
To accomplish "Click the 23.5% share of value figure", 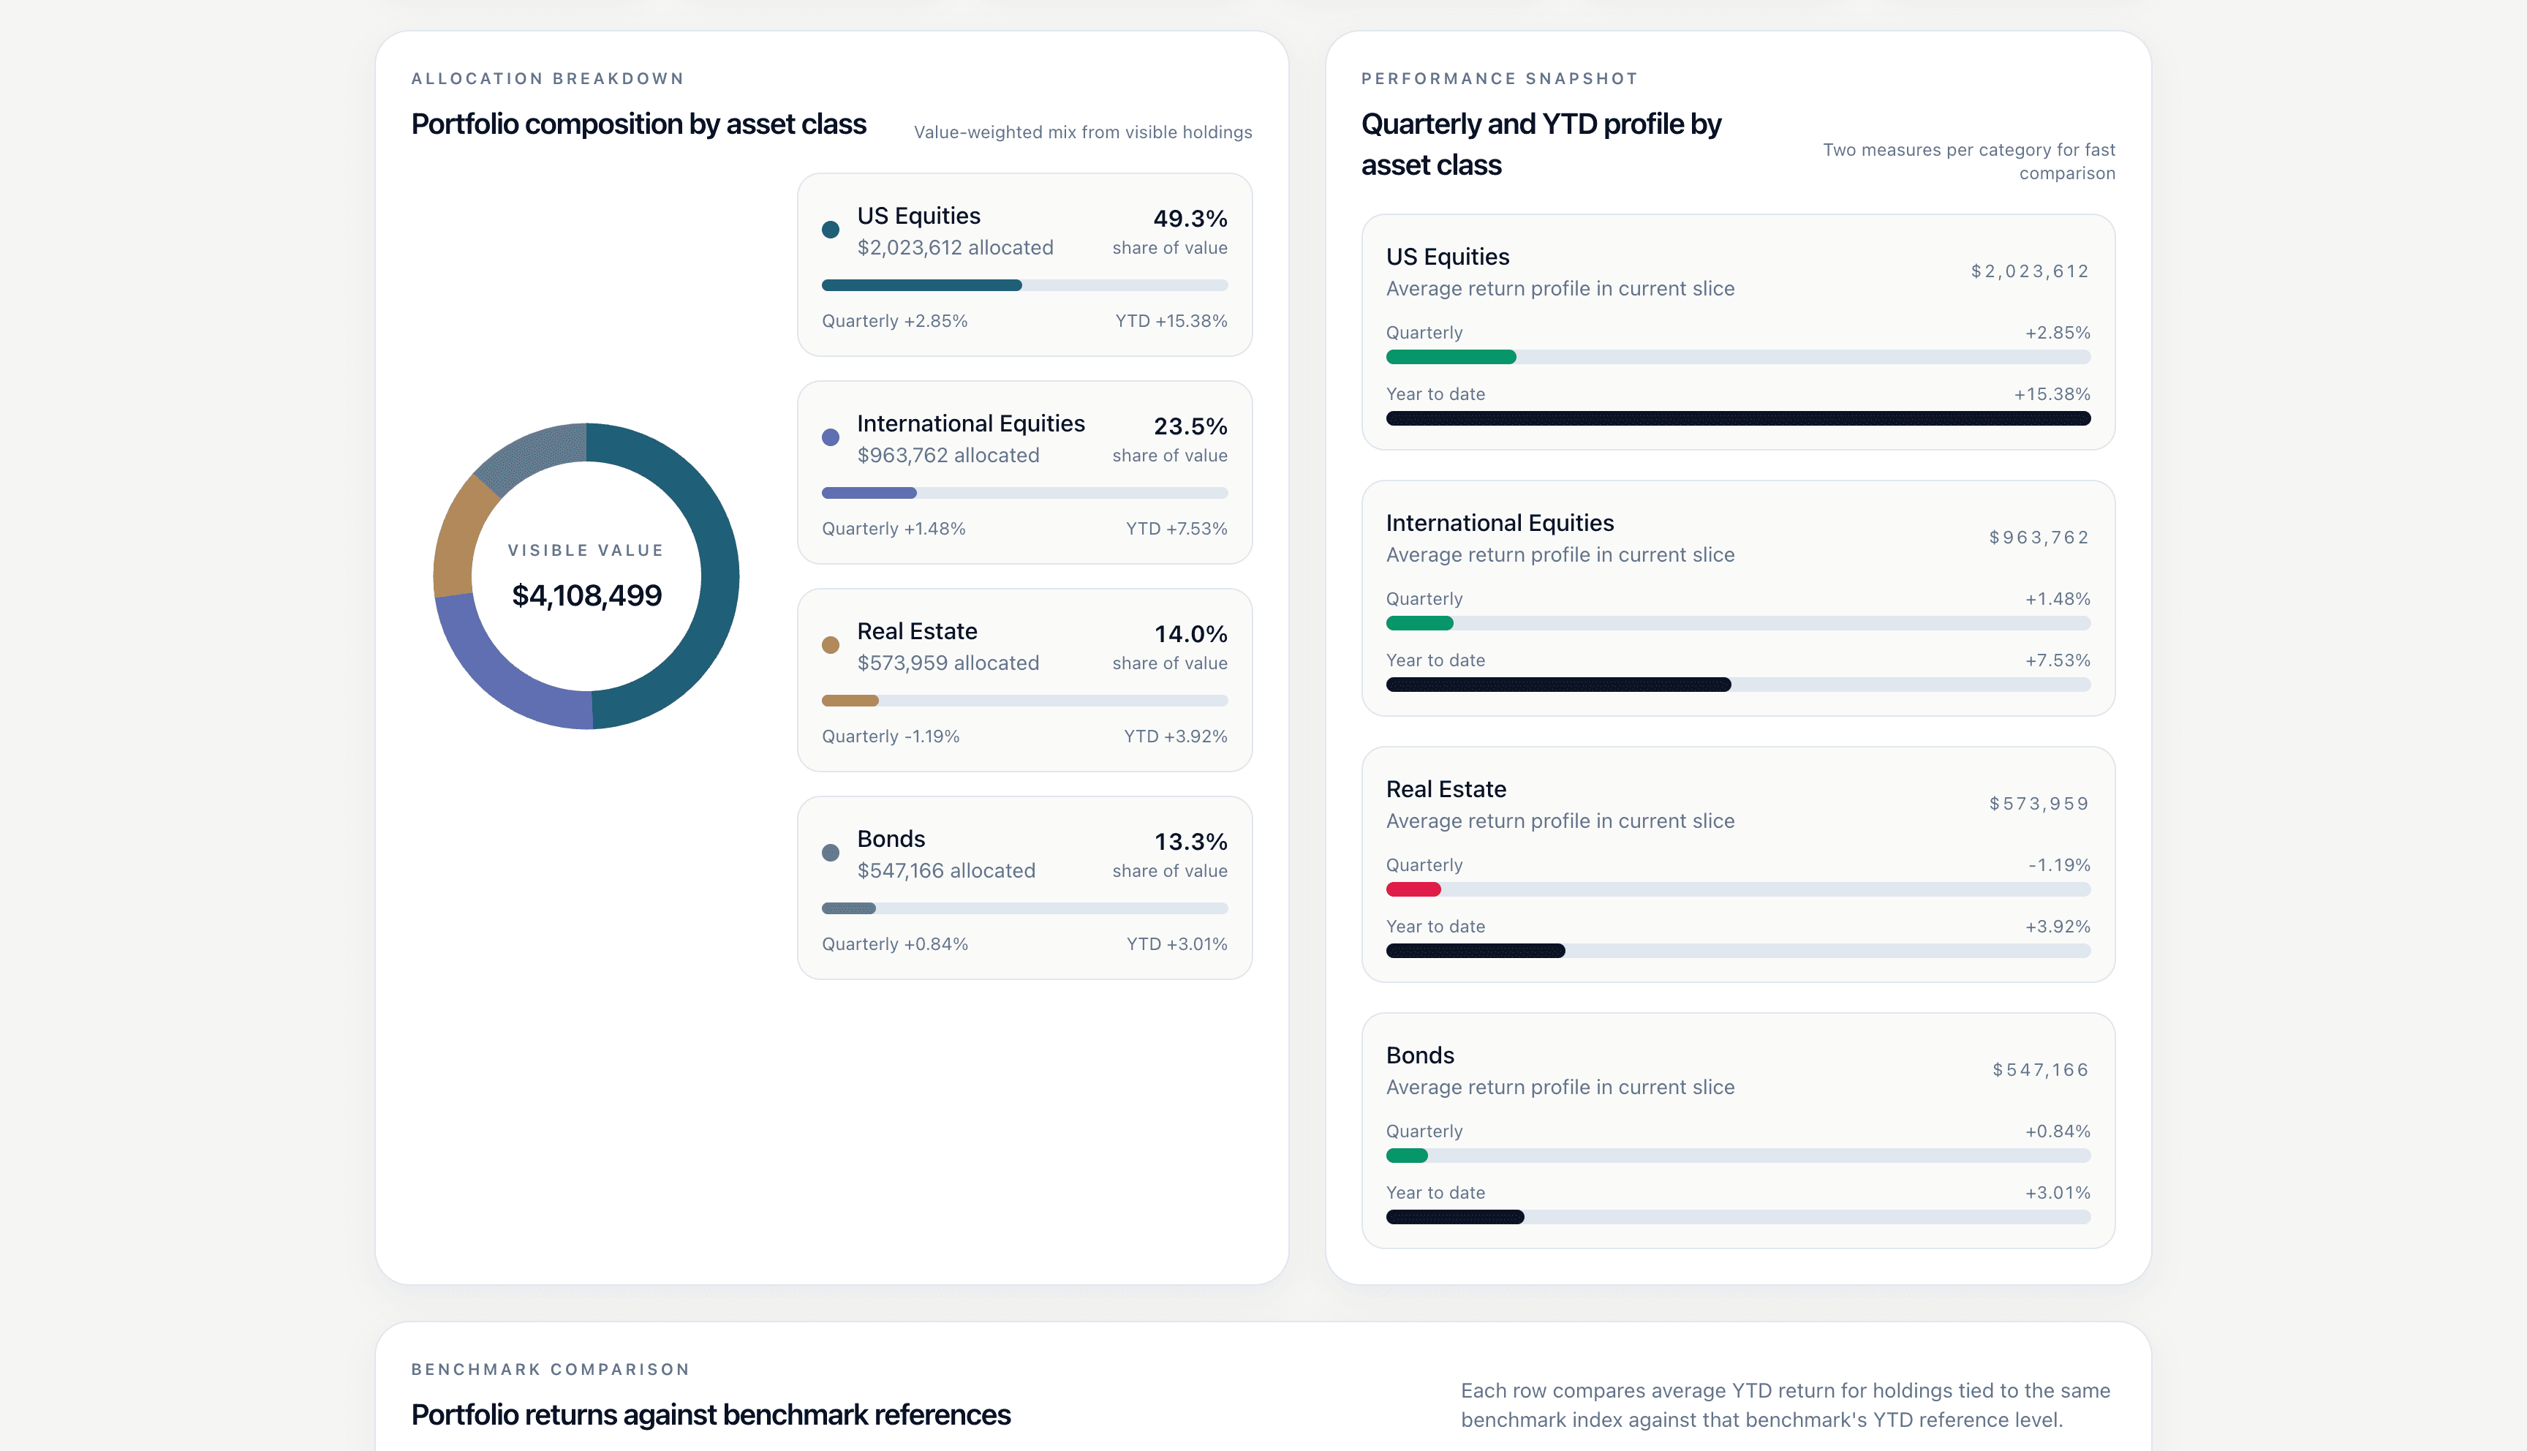I will tap(1190, 426).
